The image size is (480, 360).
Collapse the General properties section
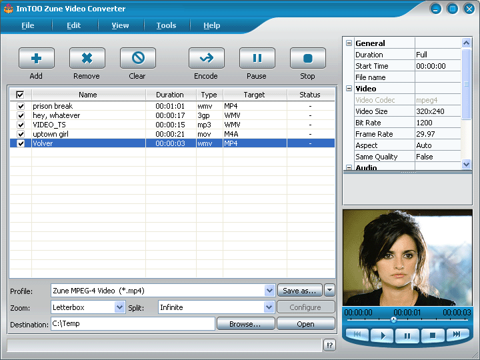tap(349, 43)
